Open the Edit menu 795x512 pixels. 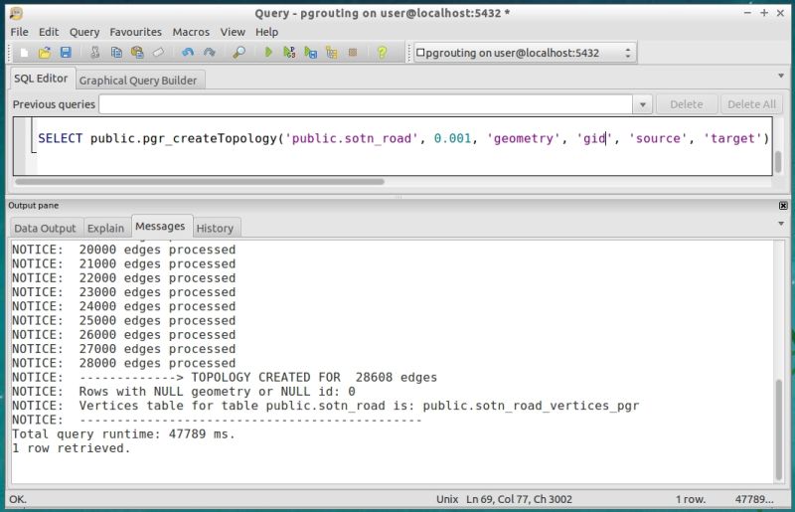click(x=49, y=32)
